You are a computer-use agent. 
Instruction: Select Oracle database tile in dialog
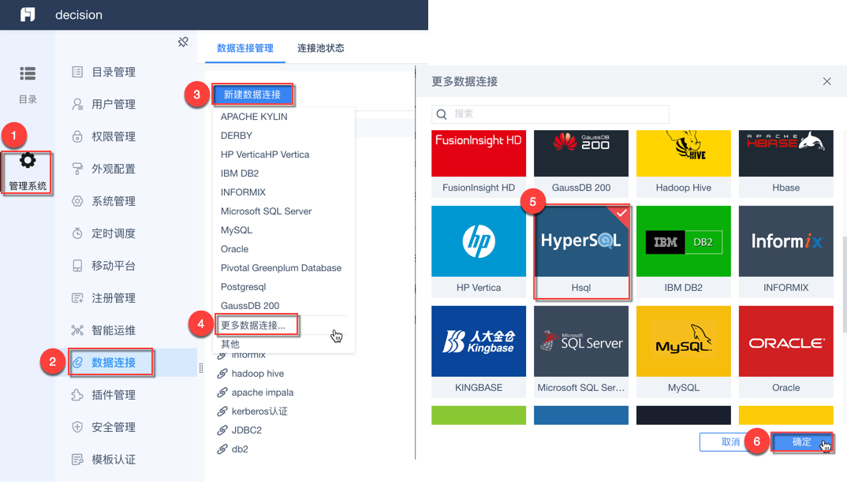[x=786, y=352]
